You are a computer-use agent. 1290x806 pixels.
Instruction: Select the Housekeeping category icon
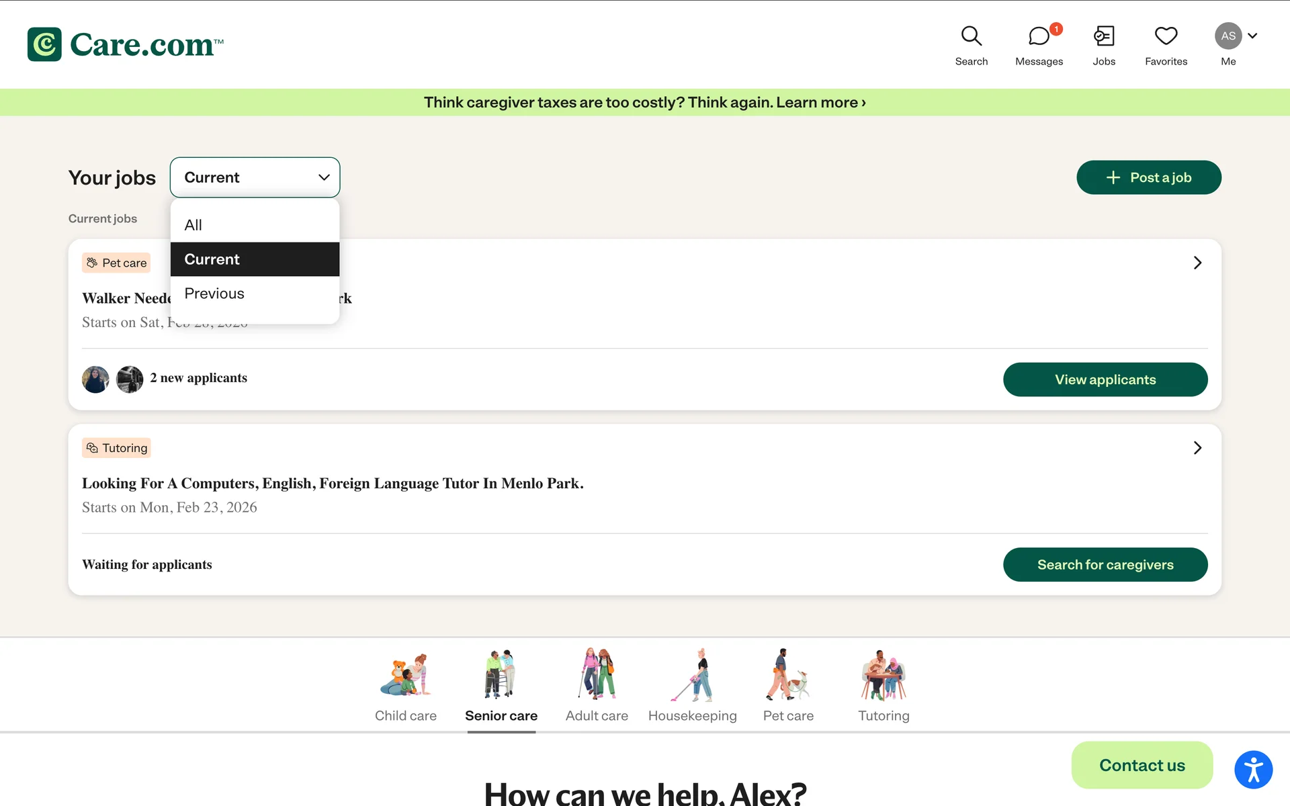click(x=692, y=676)
